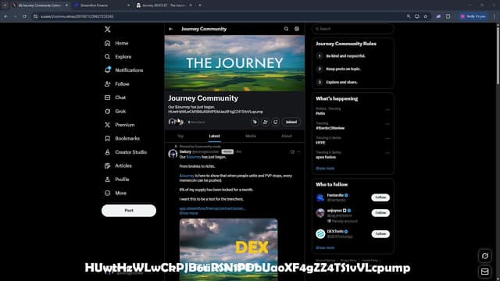Open the DEX image in the post
Viewport: 500px width, 281px height.
(229, 250)
